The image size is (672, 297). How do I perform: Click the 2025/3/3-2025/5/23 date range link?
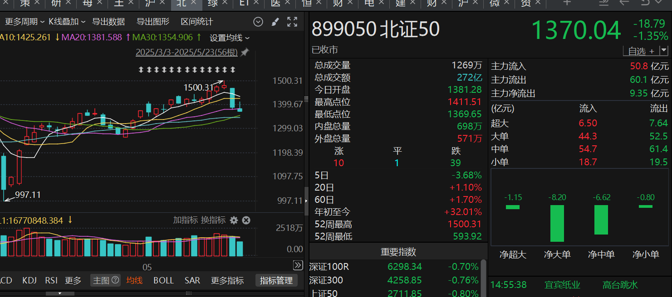click(x=186, y=53)
